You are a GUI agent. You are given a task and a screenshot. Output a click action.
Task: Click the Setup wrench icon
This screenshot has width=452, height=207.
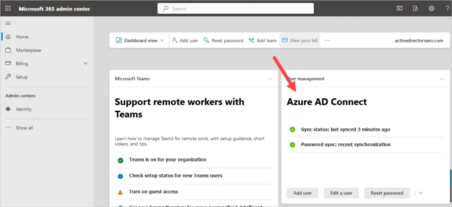click(x=8, y=77)
